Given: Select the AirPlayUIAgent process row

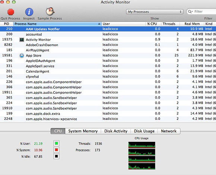Looking at the screenshot, I should coord(108,50).
